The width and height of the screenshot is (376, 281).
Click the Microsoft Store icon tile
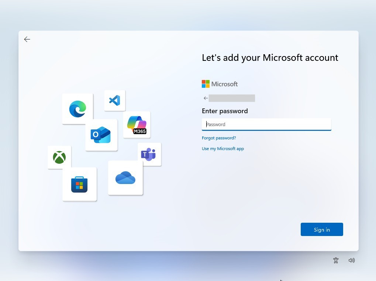tap(79, 184)
